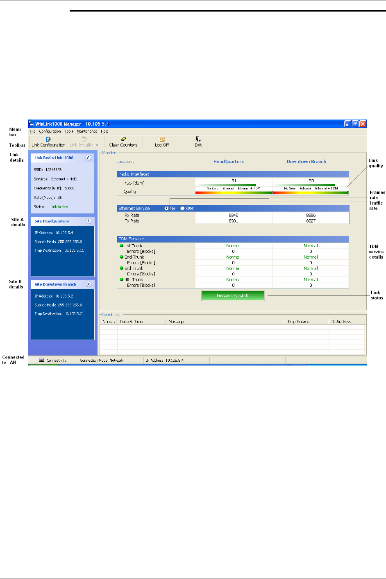
Task: Click the Tx Rate value 8901
Action: 234,221
